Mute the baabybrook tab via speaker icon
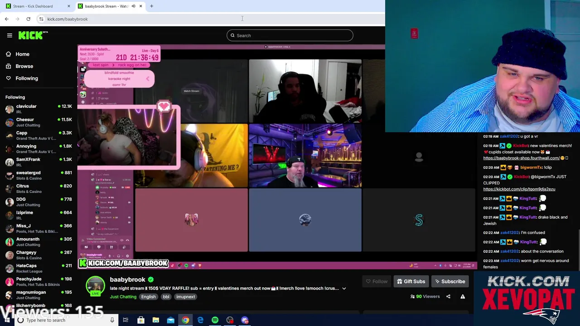 pos(133,6)
